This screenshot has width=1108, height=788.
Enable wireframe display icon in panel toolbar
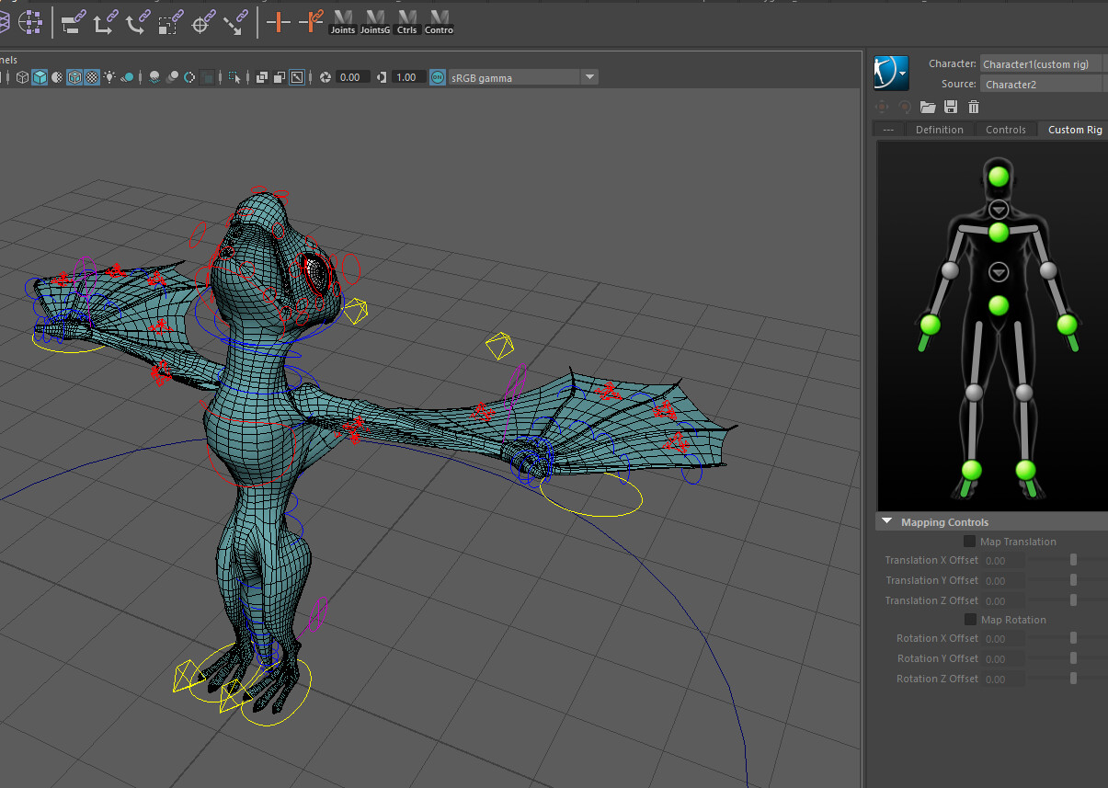coord(22,77)
